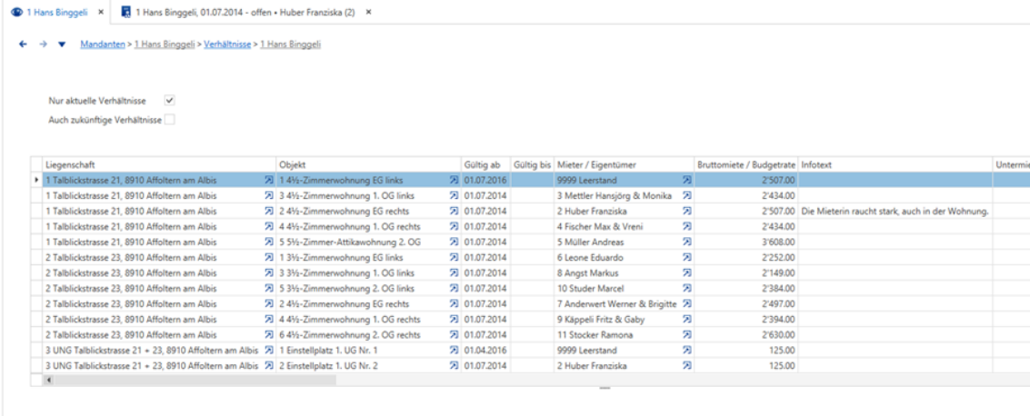Enable Auch zukünftige Verhältnisse checkbox

[169, 120]
